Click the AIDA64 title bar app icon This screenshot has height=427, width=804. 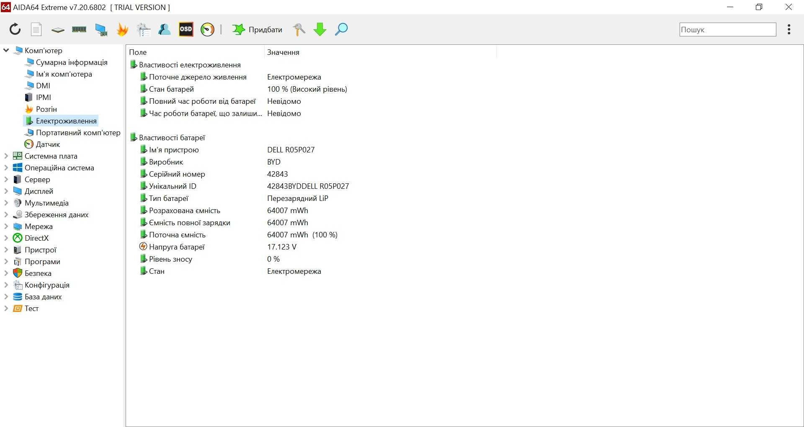click(6, 7)
